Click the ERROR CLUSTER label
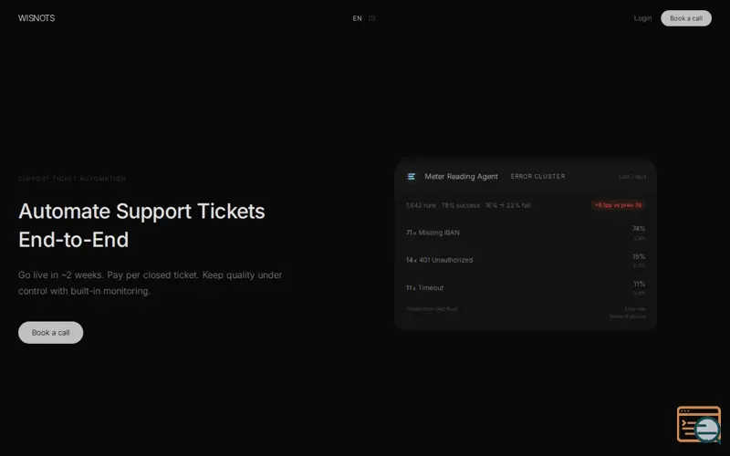This screenshot has width=730, height=456. tap(537, 176)
